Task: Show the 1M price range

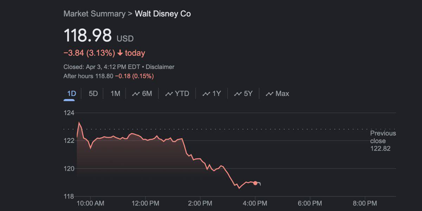Action: tap(115, 94)
